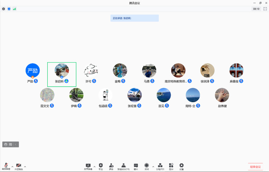Open the Apps grid icon

click(x=171, y=166)
